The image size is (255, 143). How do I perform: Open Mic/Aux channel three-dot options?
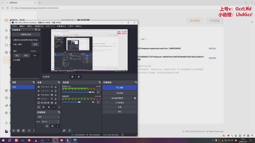(98, 92)
